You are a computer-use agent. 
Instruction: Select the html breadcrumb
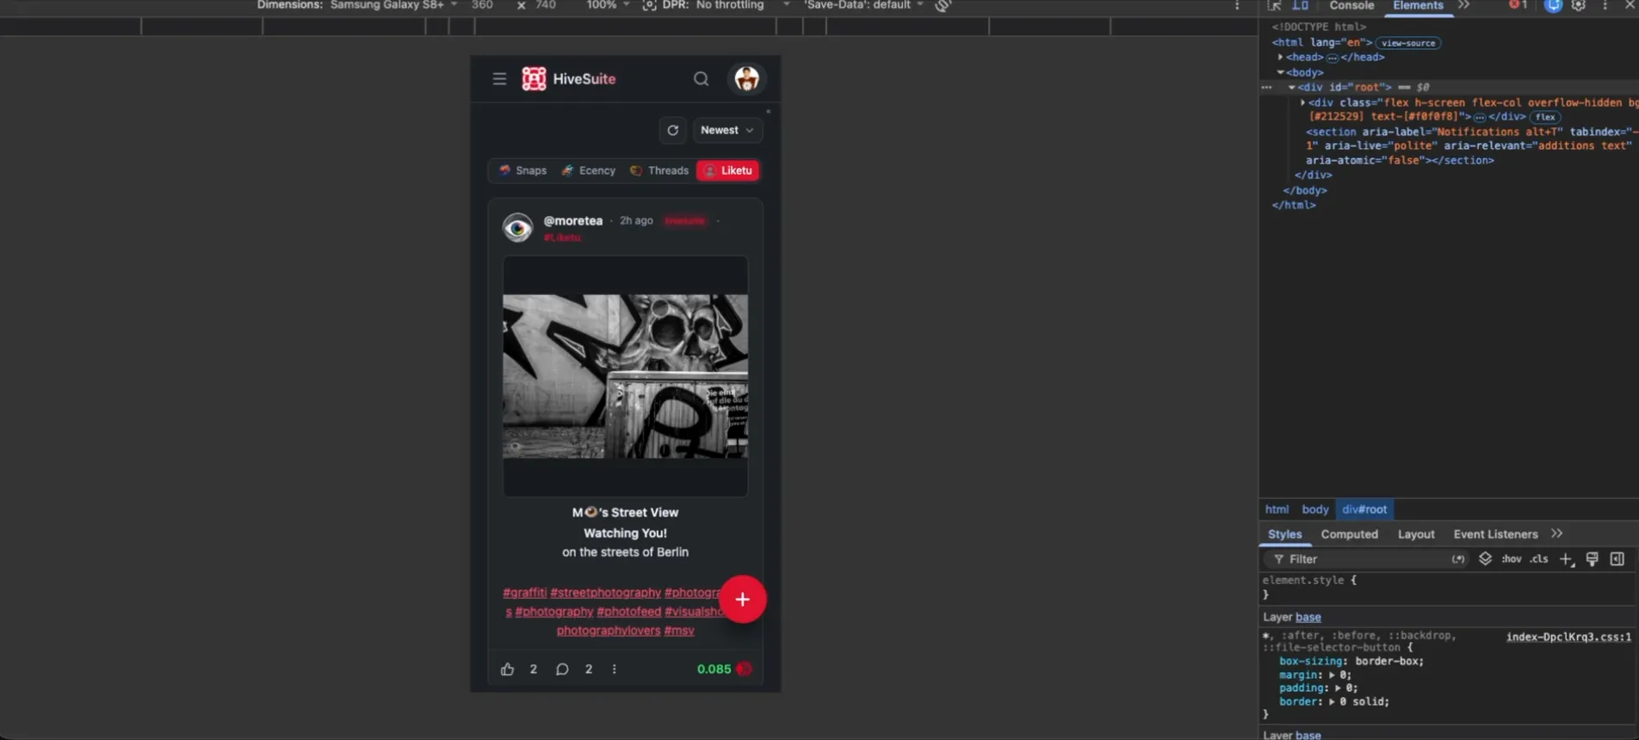(1277, 509)
